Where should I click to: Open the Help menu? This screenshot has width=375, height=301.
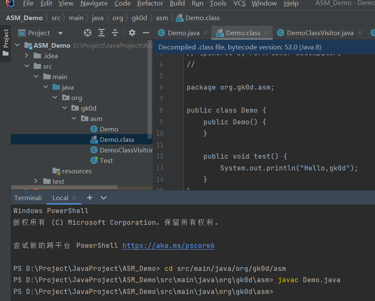[291, 3]
